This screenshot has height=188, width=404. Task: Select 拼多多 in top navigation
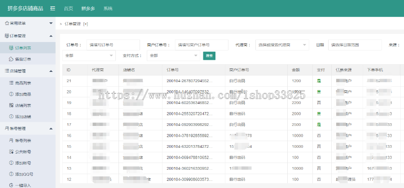point(88,8)
